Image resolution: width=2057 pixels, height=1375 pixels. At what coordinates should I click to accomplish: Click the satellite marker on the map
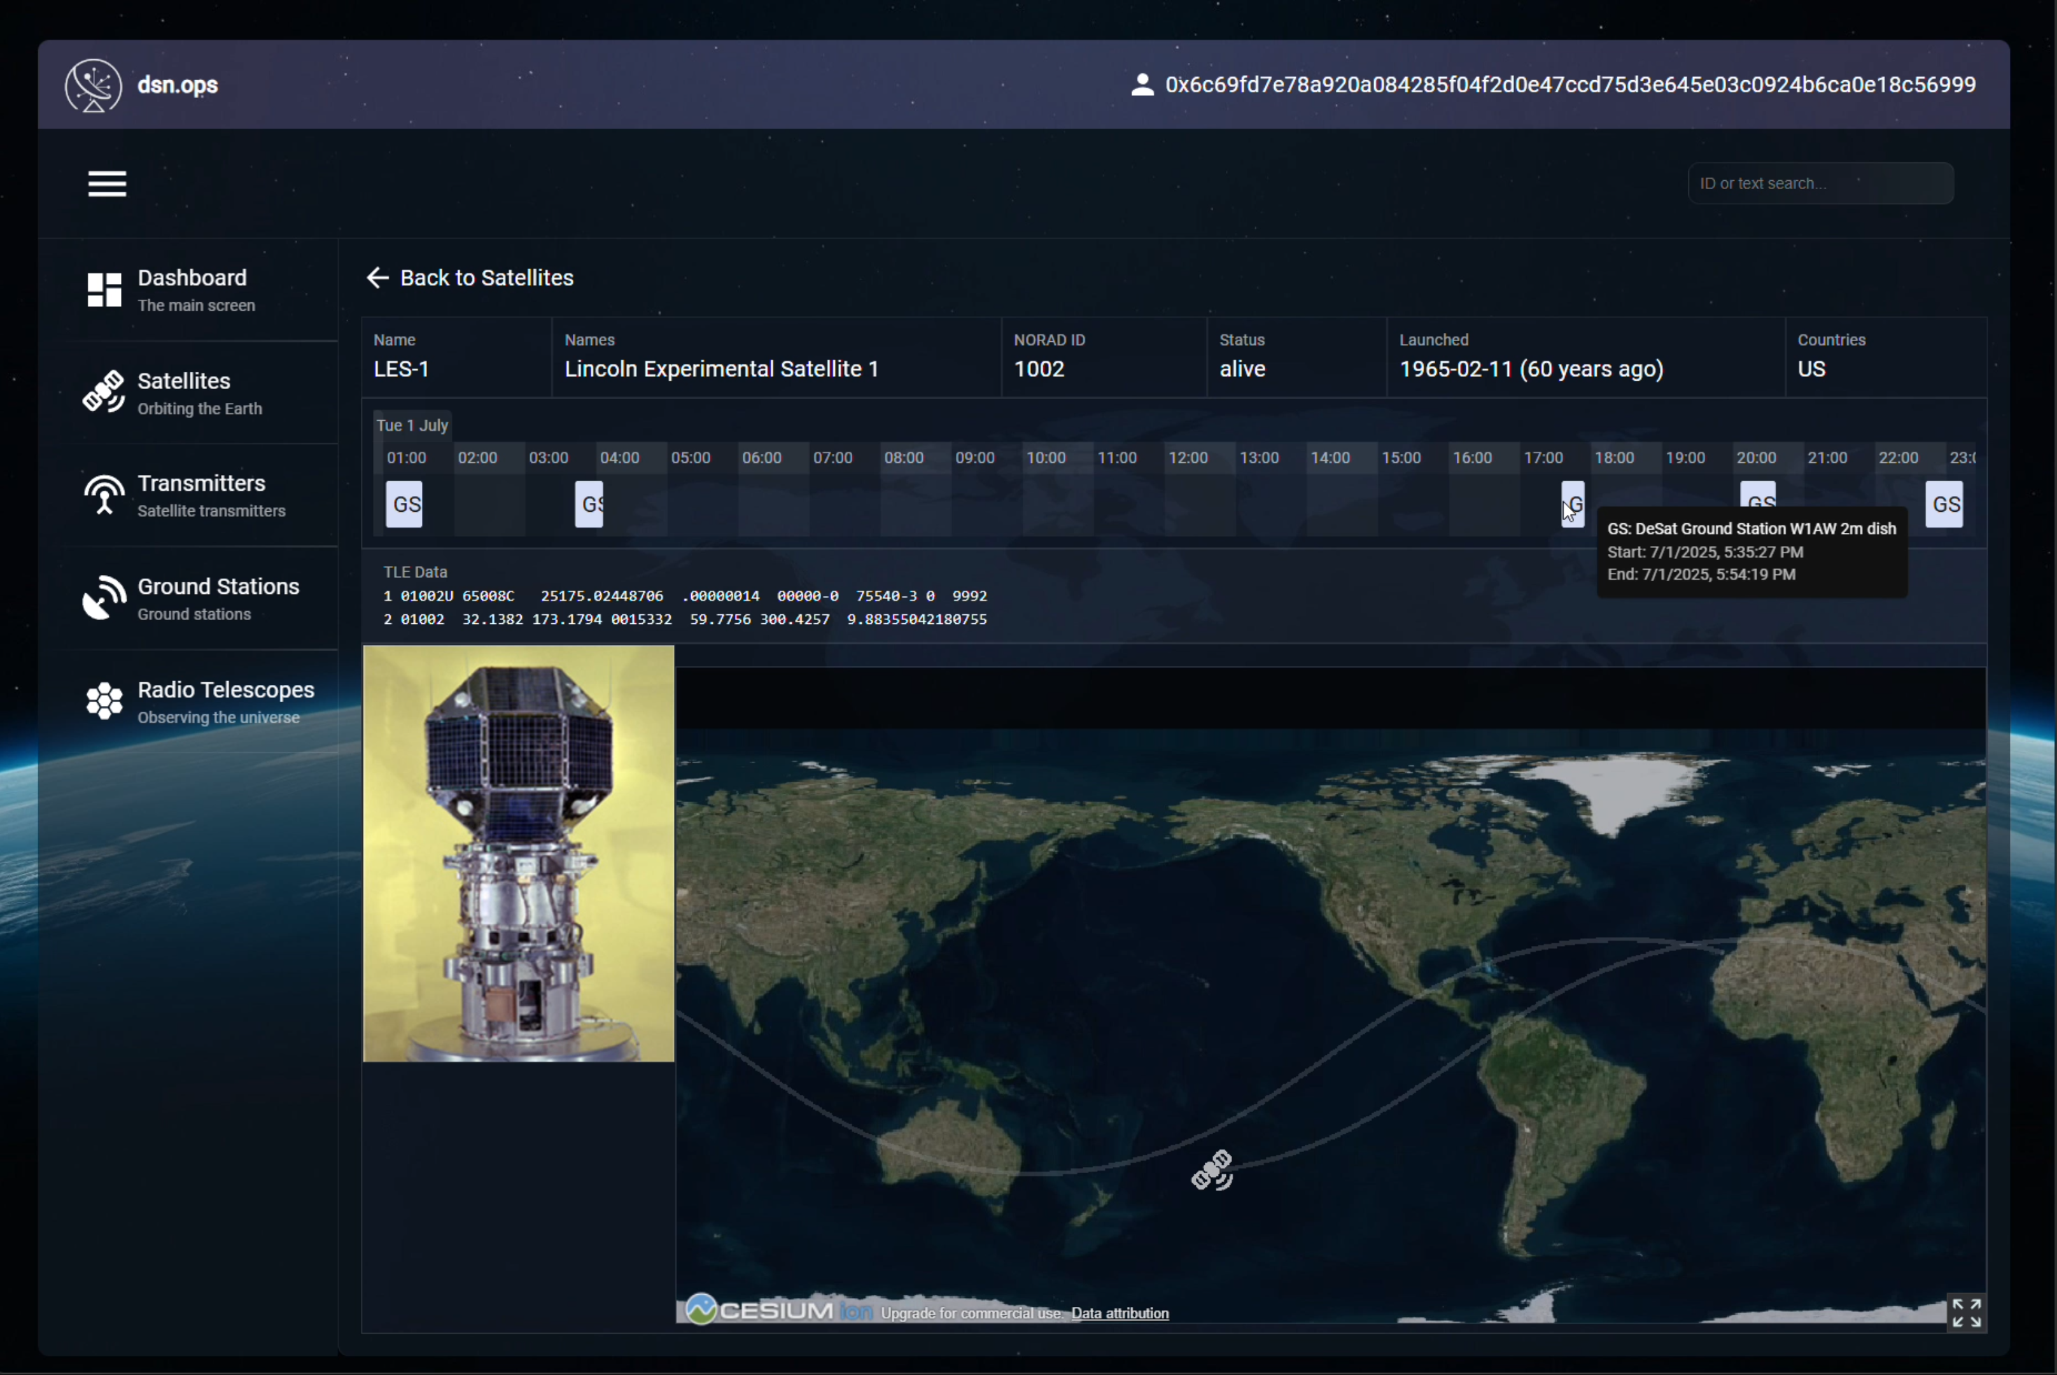[x=1212, y=1170]
